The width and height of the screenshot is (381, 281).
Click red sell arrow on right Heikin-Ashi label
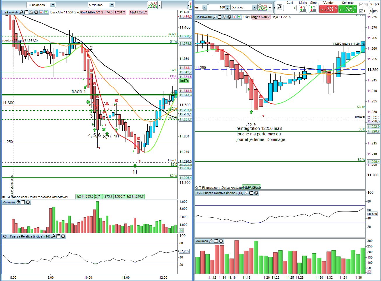point(234,17)
